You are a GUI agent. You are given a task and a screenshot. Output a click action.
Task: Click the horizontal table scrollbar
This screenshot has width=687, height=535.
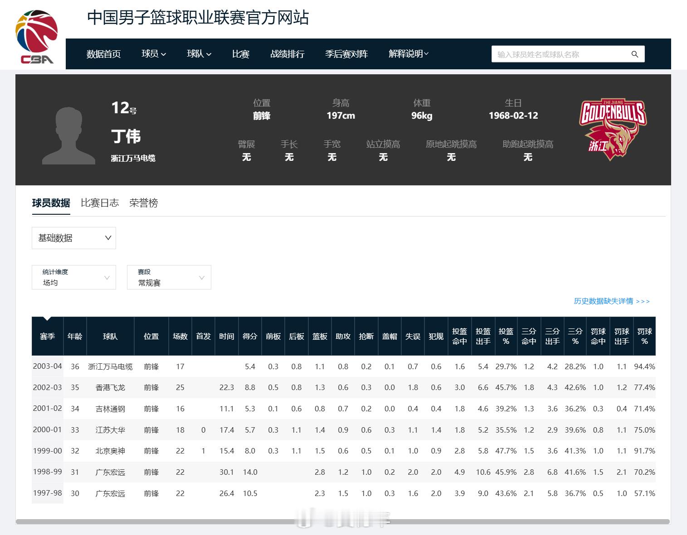coord(343,522)
